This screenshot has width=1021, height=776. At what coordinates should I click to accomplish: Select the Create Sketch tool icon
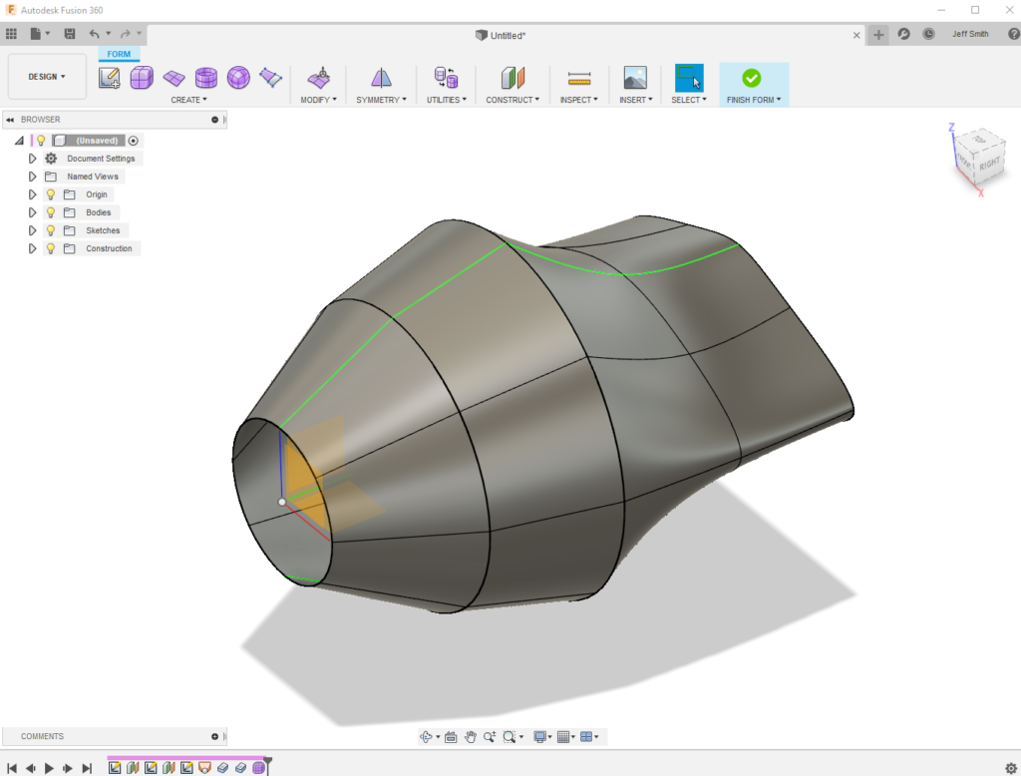(x=110, y=78)
